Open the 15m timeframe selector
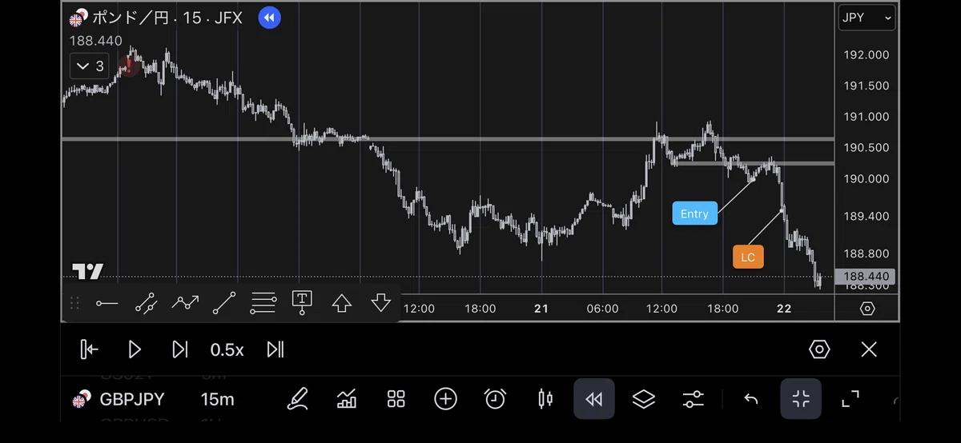The height and width of the screenshot is (443, 961). (x=218, y=399)
